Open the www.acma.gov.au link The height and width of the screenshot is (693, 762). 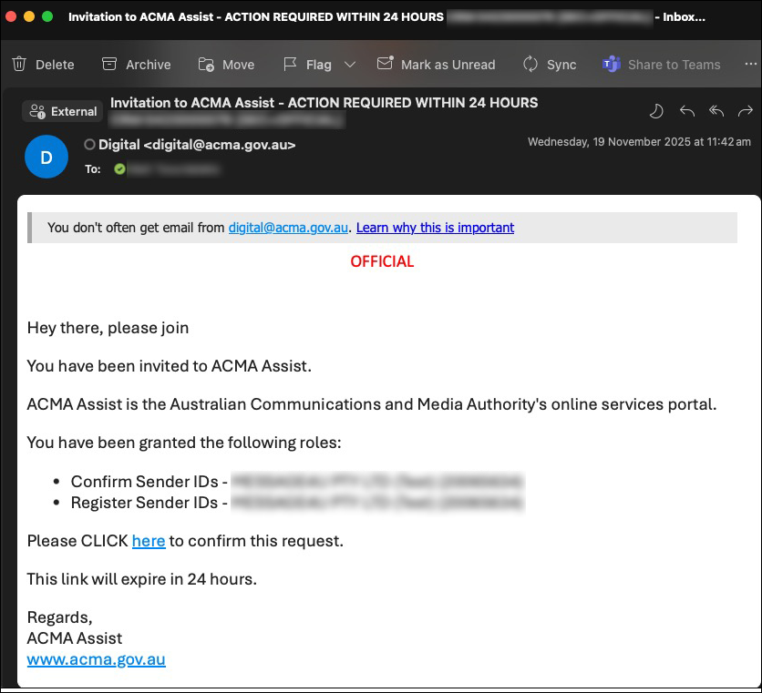click(x=96, y=659)
